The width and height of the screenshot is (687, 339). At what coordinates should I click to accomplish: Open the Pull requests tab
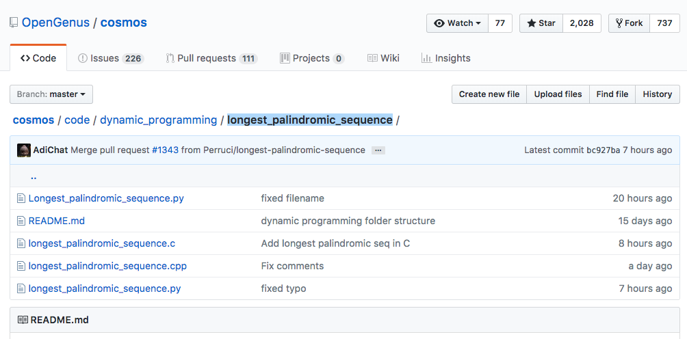[x=211, y=58]
